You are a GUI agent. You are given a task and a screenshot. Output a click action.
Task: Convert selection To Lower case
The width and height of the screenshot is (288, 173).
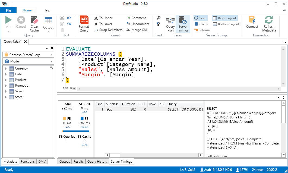pyautogui.click(x=103, y=24)
